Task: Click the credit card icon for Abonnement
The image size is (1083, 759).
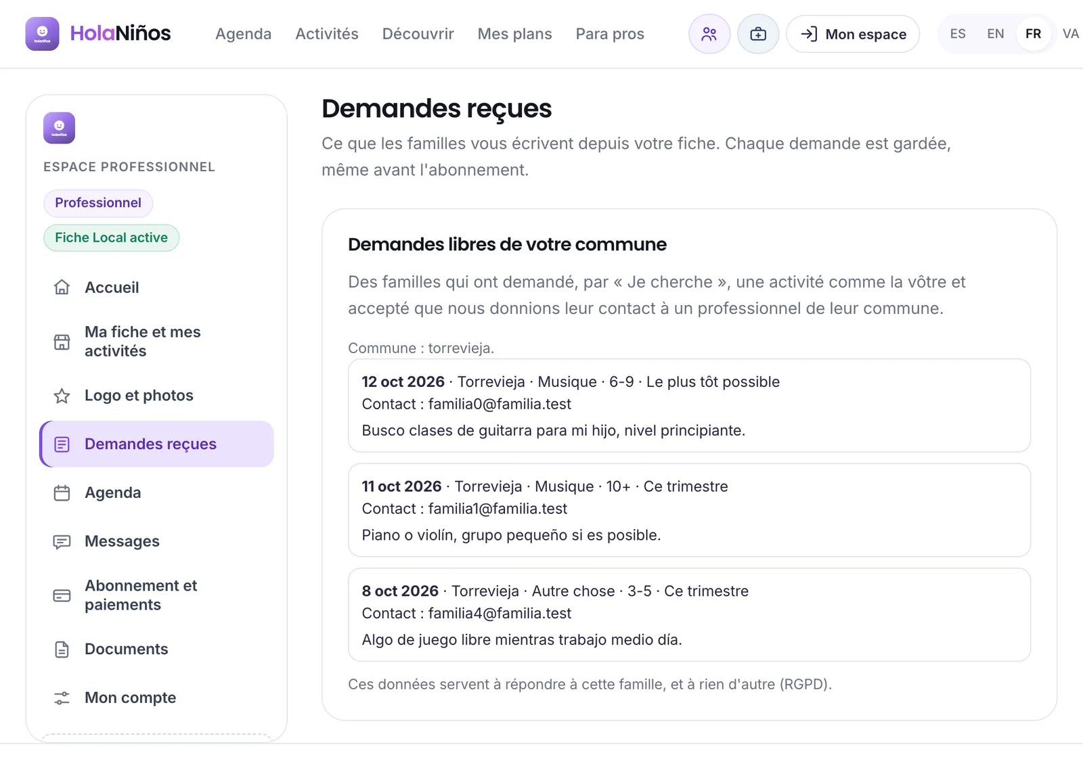Action: point(62,596)
